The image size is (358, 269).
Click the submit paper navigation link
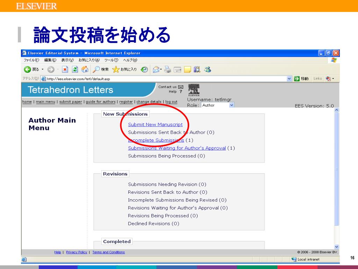pyautogui.click(x=71, y=102)
